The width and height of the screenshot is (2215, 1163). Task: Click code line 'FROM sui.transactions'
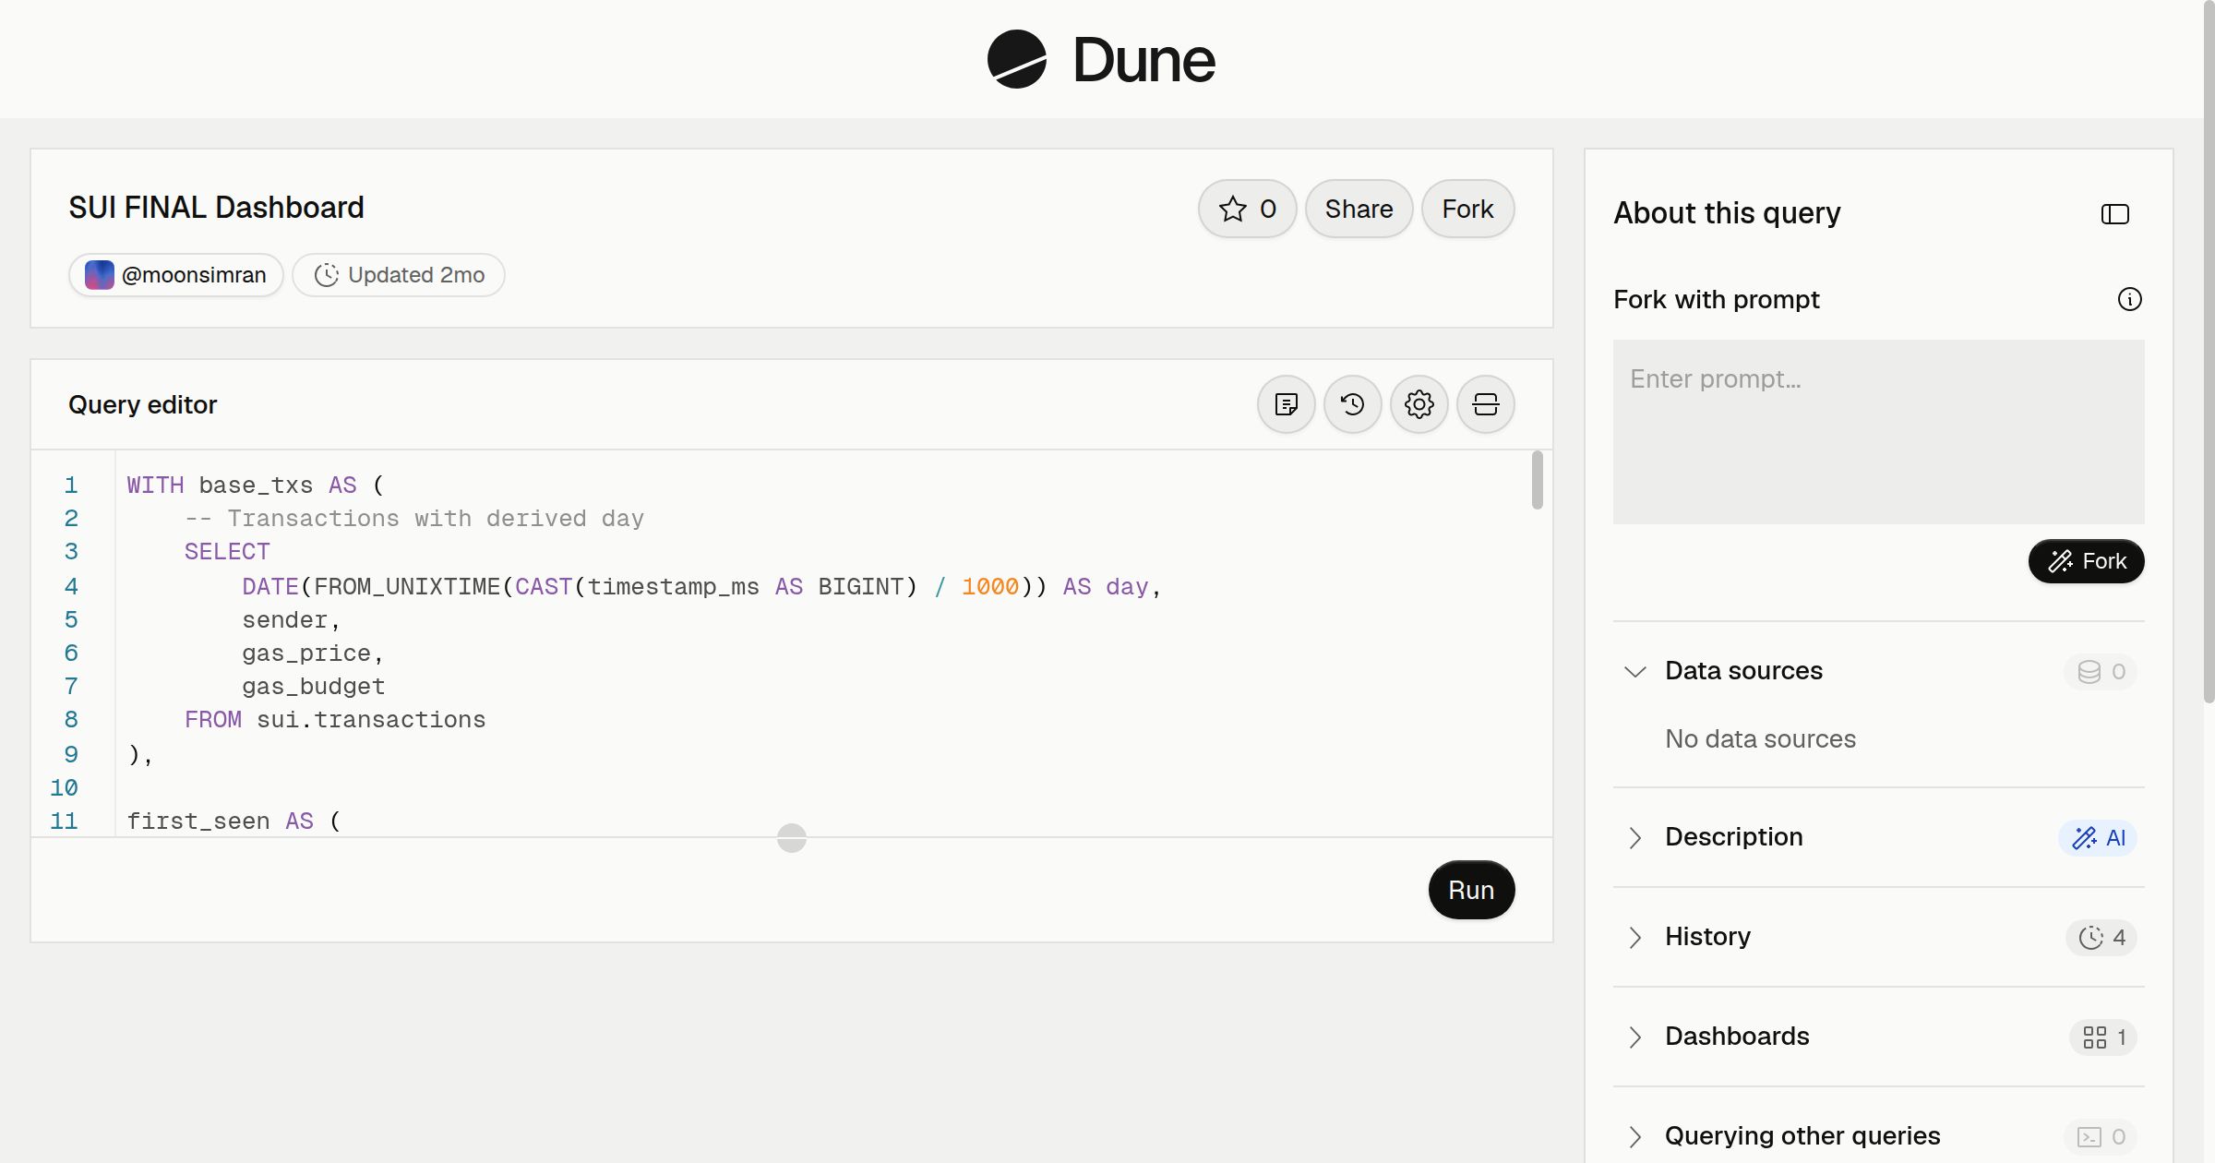tap(335, 720)
